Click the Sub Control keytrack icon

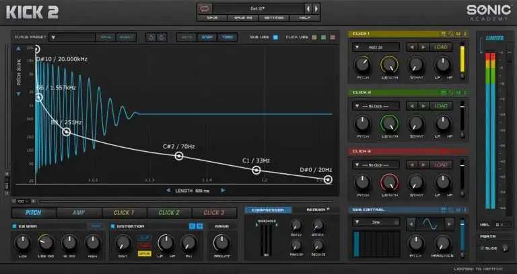coord(444,210)
